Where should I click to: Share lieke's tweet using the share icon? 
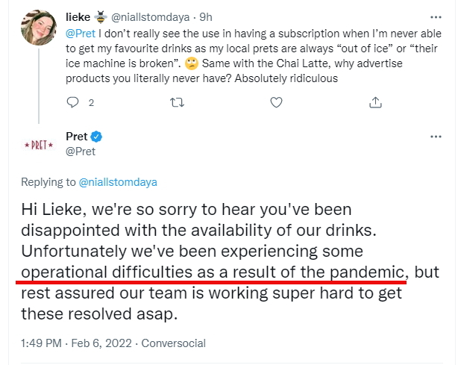[377, 102]
